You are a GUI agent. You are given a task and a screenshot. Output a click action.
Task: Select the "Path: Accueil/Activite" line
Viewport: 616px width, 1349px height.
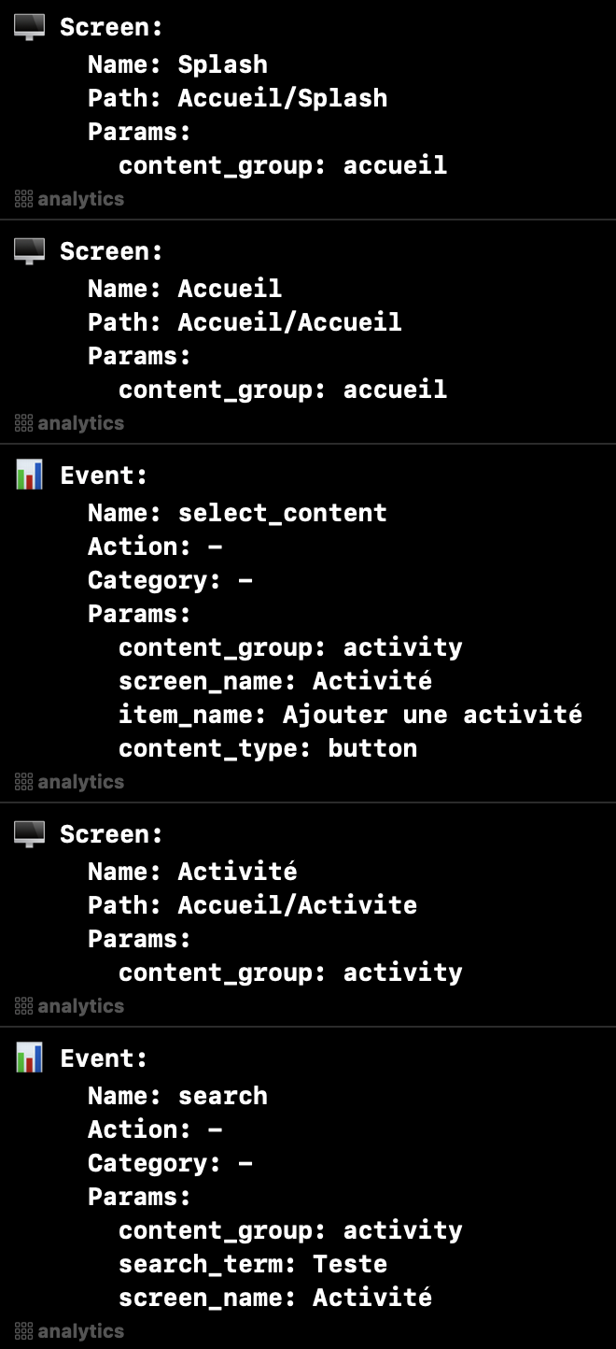click(x=252, y=905)
